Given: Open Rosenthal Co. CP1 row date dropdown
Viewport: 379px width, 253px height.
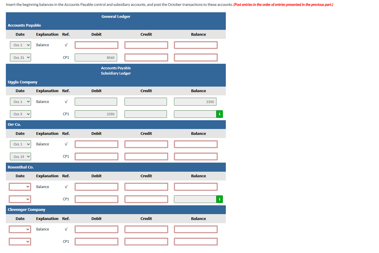Looking at the screenshot, I should (20, 199).
